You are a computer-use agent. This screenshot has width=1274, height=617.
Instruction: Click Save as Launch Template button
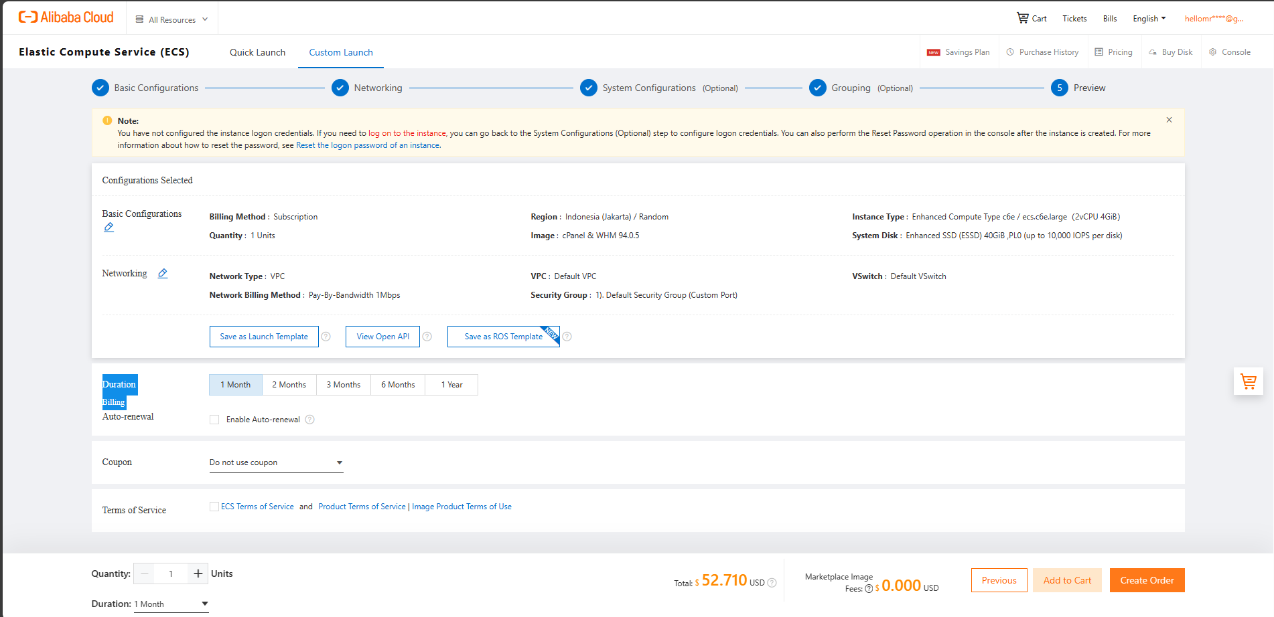point(264,337)
